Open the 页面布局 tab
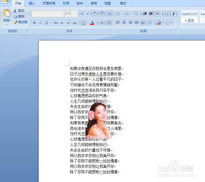The width and height of the screenshot is (205, 182). click(x=49, y=3)
